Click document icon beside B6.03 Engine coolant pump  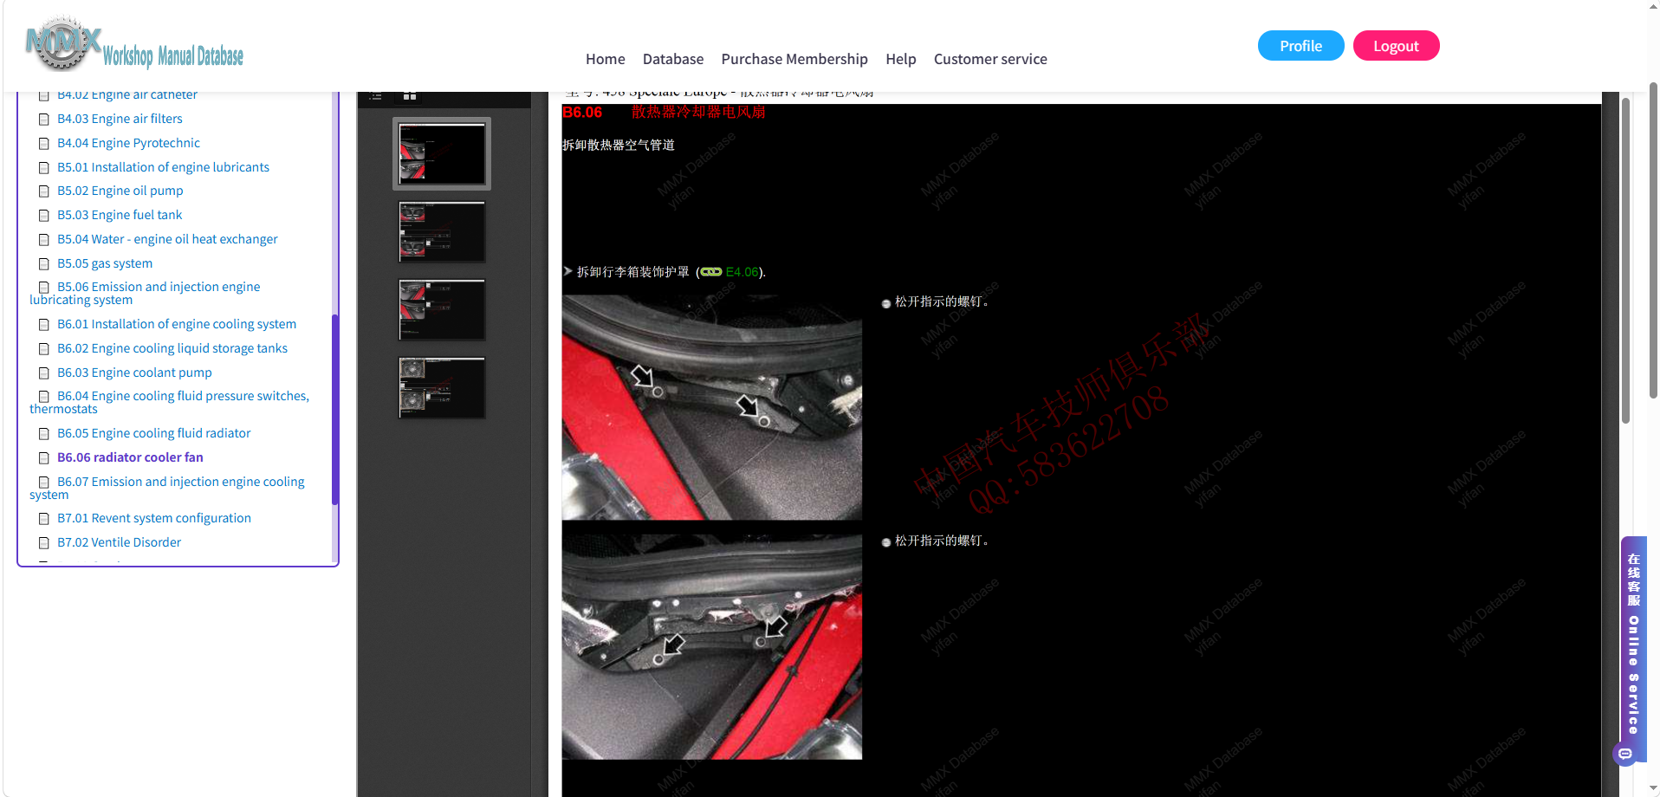[43, 373]
